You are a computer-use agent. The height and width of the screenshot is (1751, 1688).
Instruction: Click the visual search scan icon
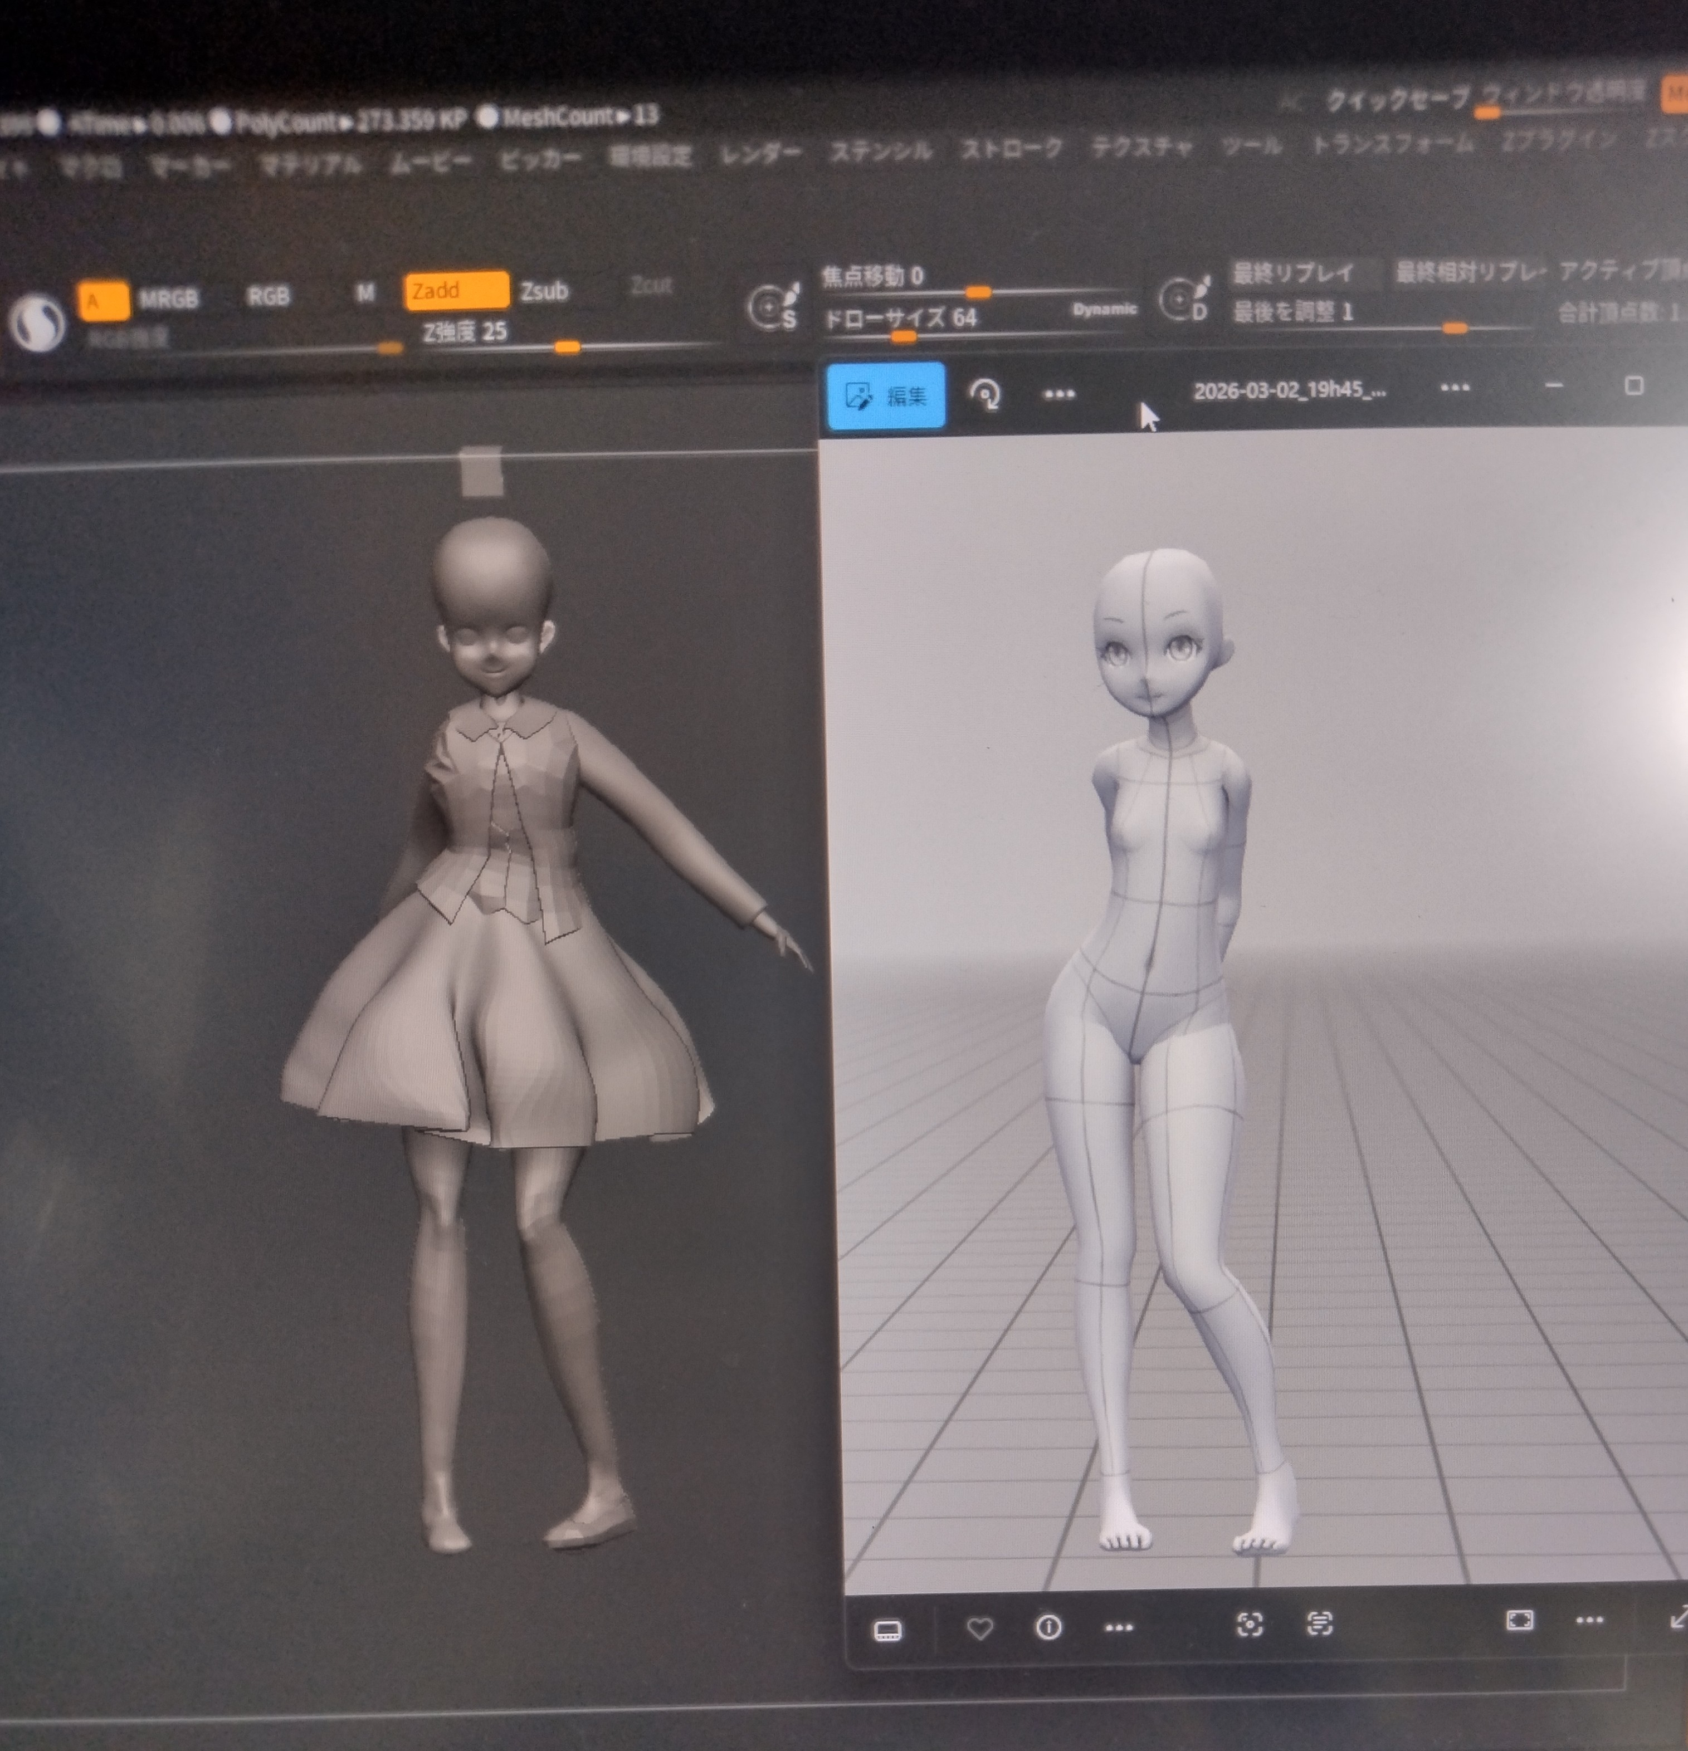[1249, 1624]
